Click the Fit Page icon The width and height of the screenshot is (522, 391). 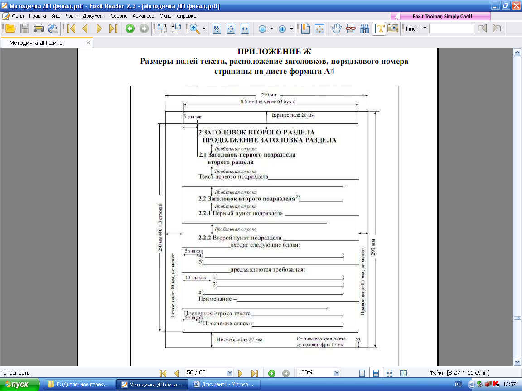231,29
